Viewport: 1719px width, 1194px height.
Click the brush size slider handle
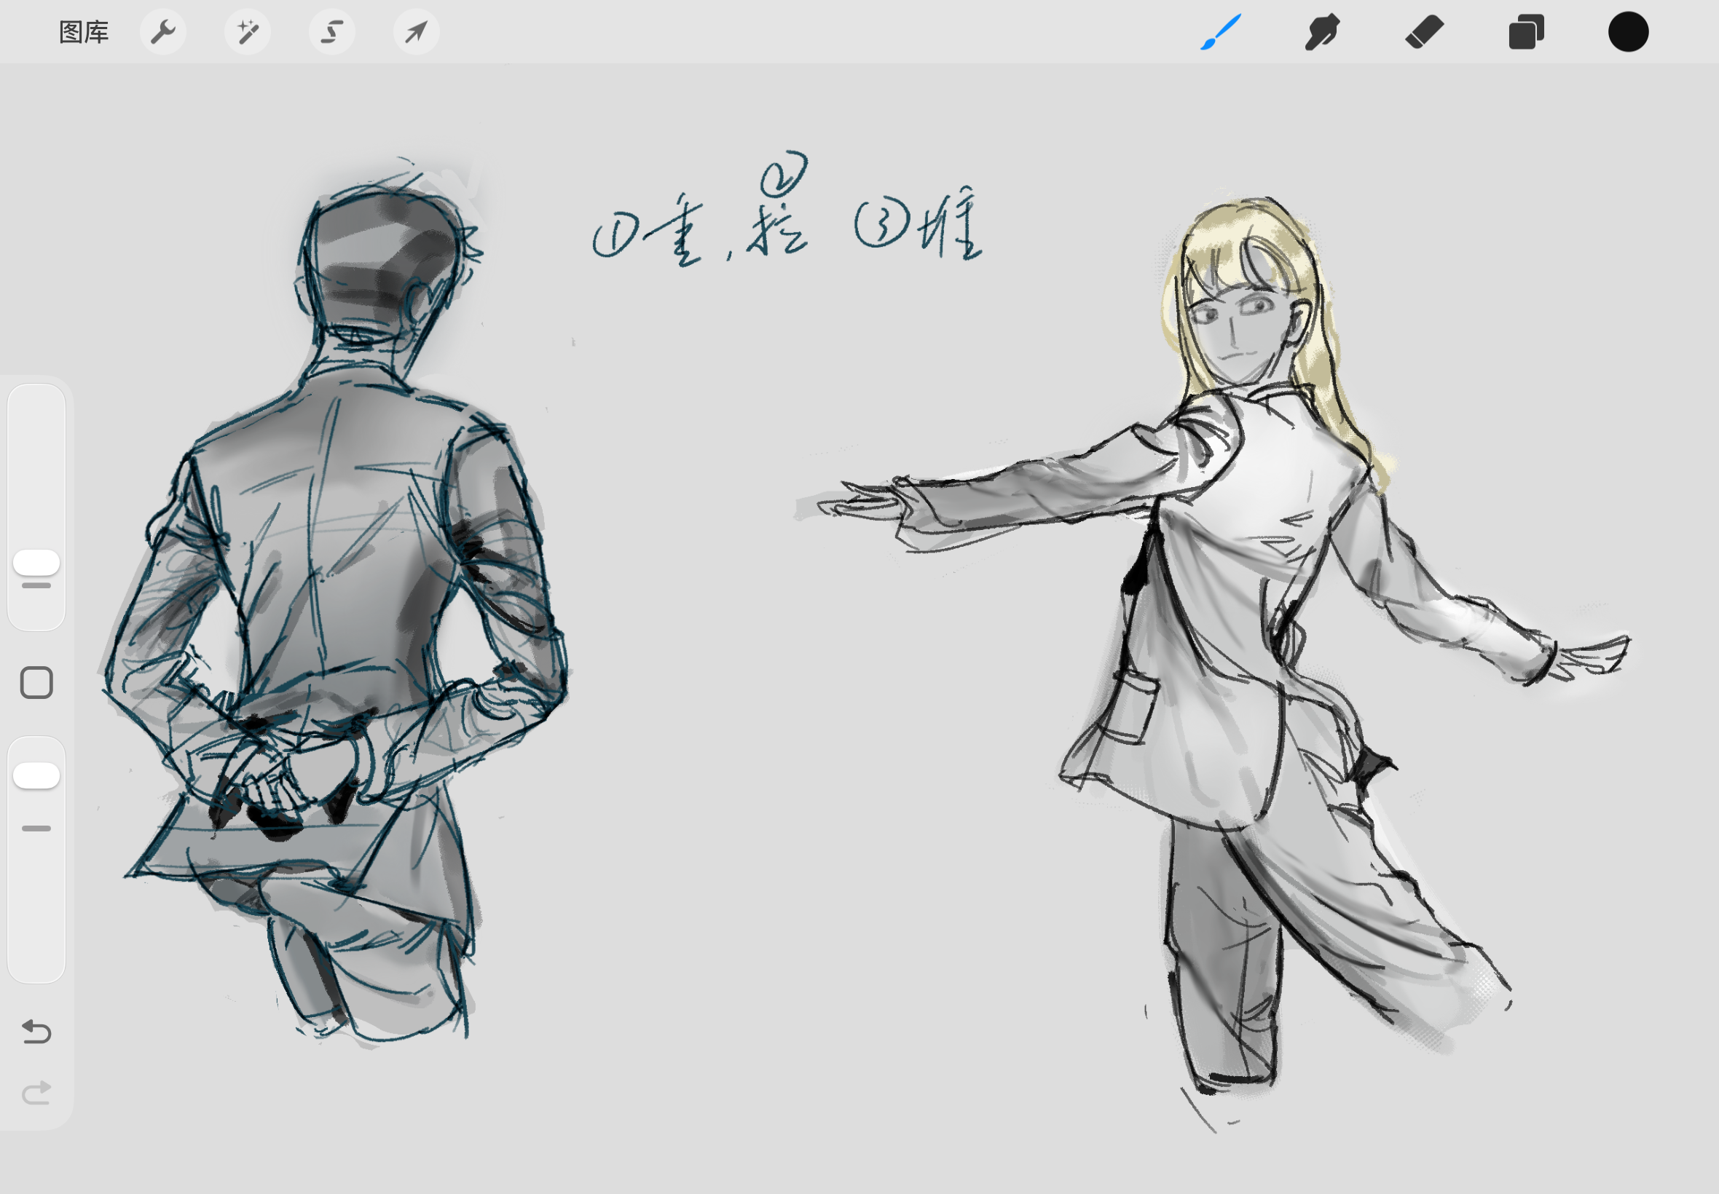[36, 563]
